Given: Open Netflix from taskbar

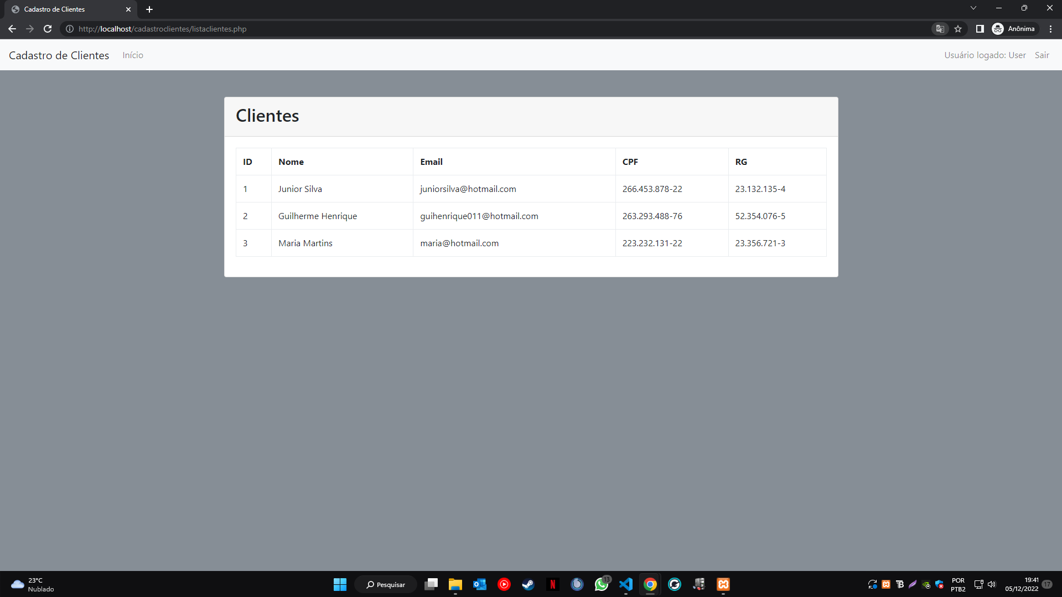Looking at the screenshot, I should click(553, 584).
